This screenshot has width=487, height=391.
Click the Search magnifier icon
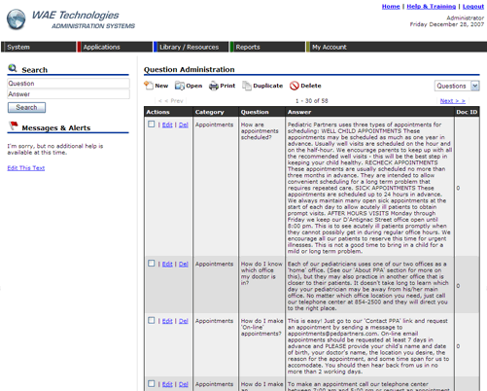tap(13, 68)
